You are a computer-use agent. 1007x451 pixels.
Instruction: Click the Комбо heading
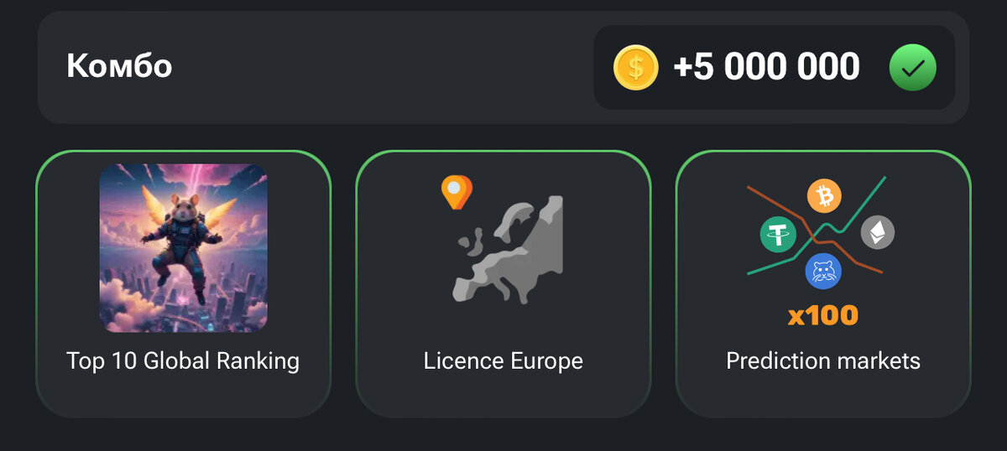point(119,66)
